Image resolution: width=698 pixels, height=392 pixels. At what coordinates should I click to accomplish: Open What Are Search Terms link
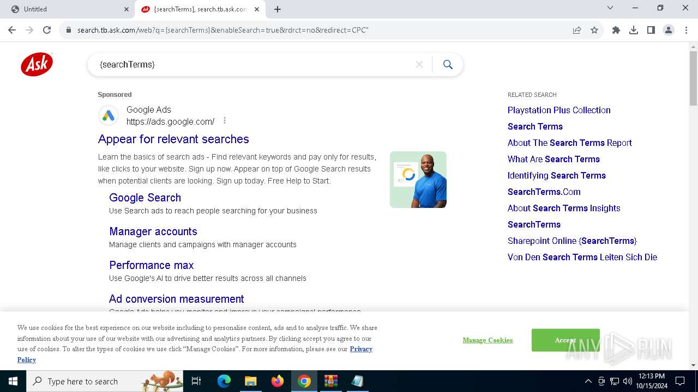pyautogui.click(x=553, y=159)
